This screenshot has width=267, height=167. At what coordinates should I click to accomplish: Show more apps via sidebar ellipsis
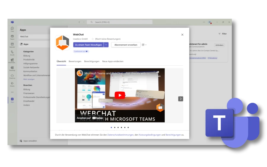coord(12,92)
